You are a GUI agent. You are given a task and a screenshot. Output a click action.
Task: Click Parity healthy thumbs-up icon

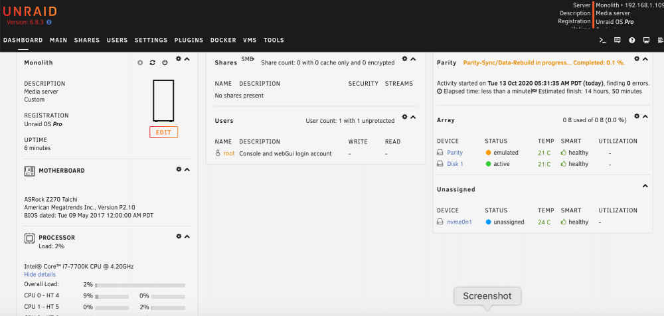[564, 152]
